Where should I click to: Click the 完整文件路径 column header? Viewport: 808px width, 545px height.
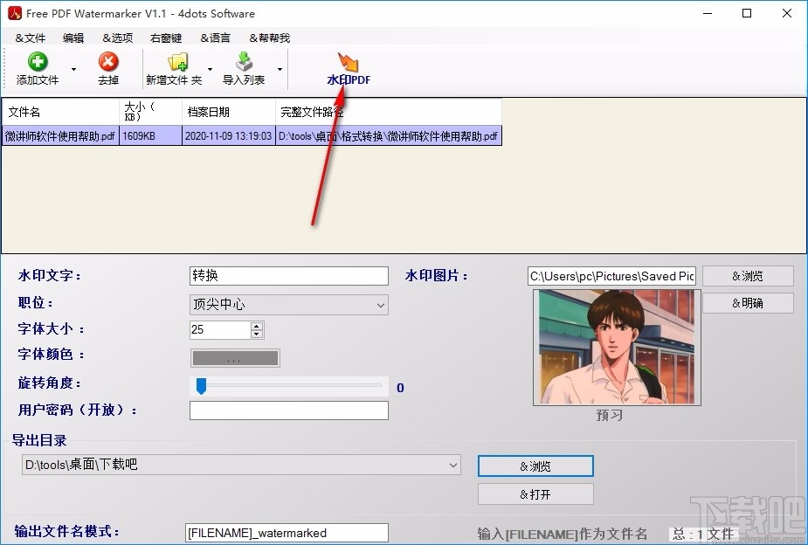(x=389, y=112)
